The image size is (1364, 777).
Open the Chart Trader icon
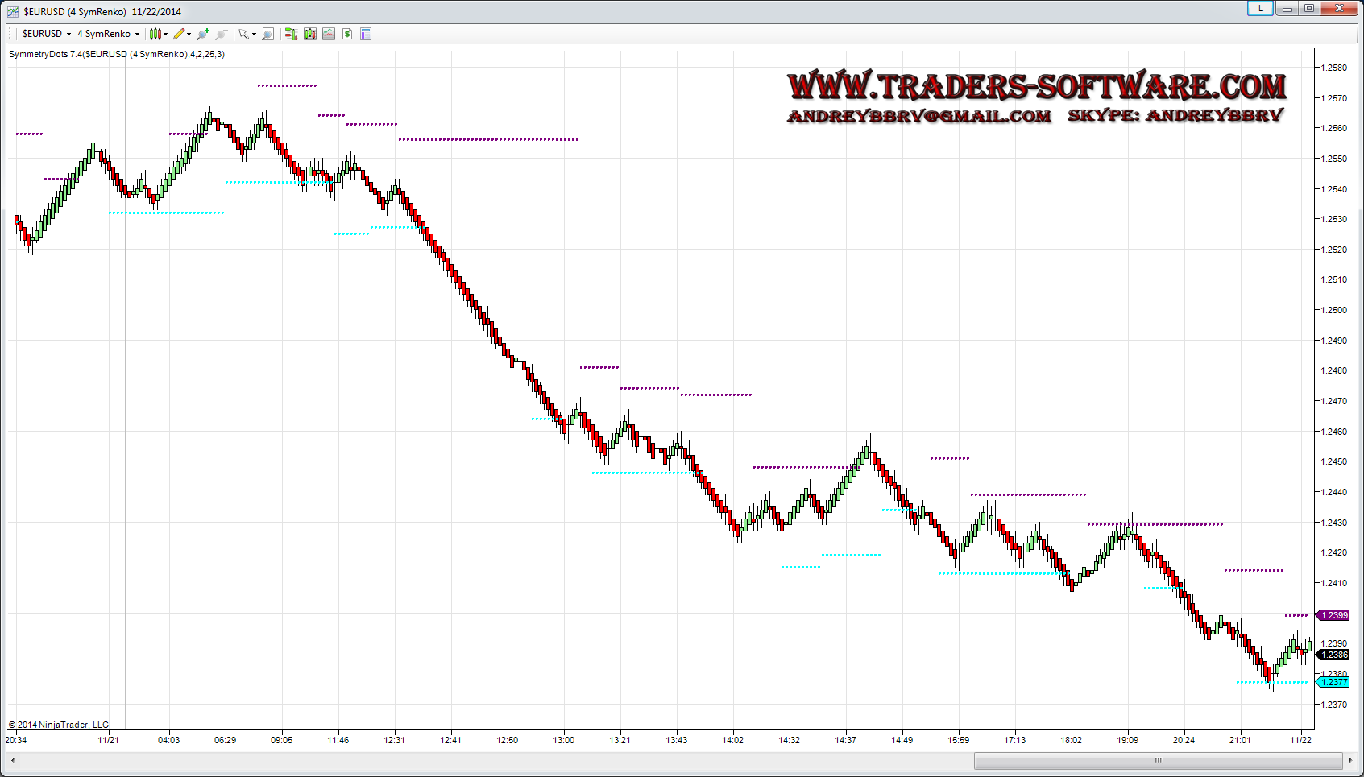point(291,34)
